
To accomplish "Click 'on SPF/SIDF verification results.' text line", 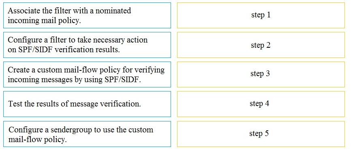I will [x=64, y=50].
